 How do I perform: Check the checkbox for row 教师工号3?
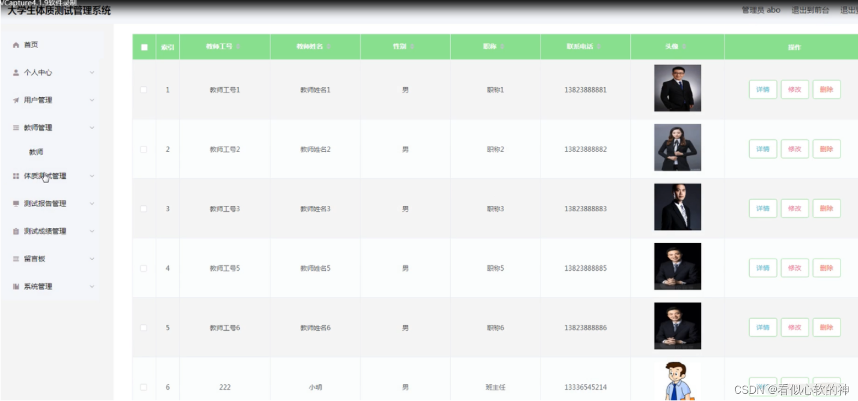[144, 208]
